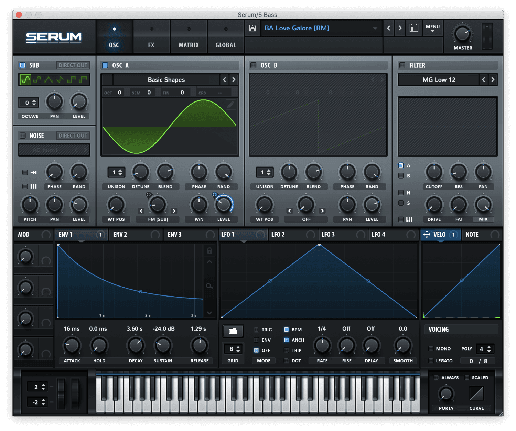Select previous warp mode before FM (SUB)
Screen dimensions: 516x431
tap(141, 211)
